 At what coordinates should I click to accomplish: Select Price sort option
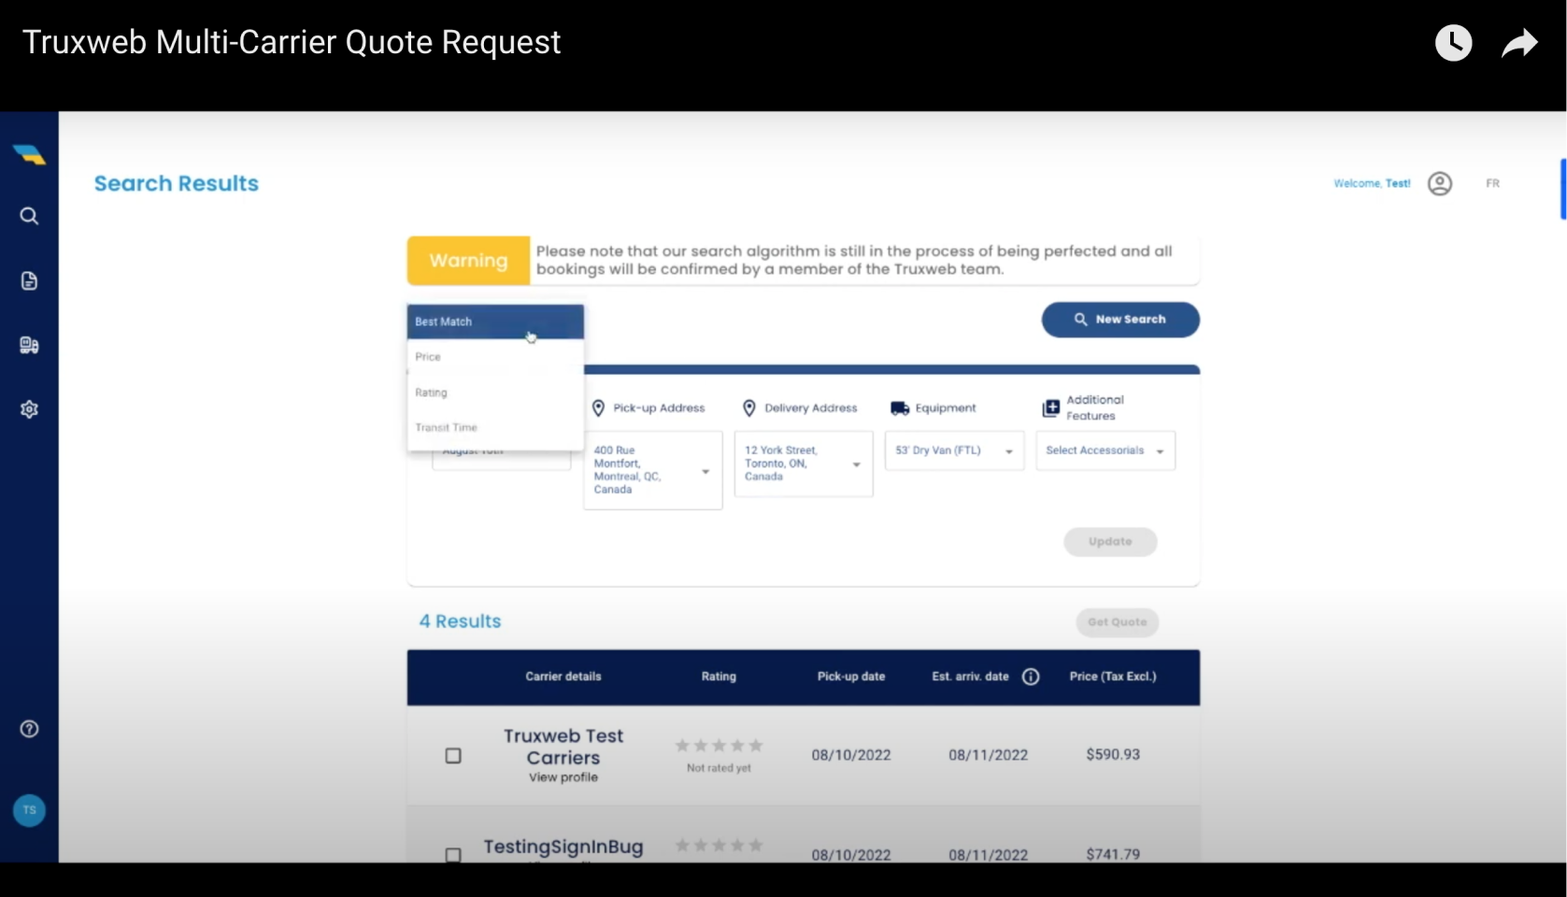pos(495,357)
